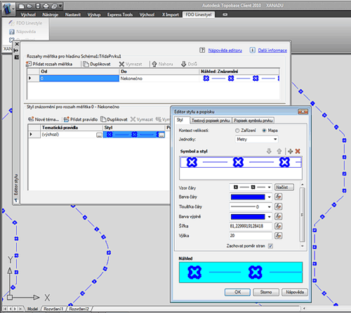
Task: Open expression editor for Šířka
Action: click(278, 226)
